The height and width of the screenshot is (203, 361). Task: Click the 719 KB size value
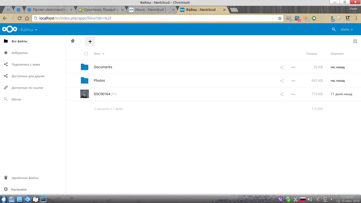pos(317,94)
